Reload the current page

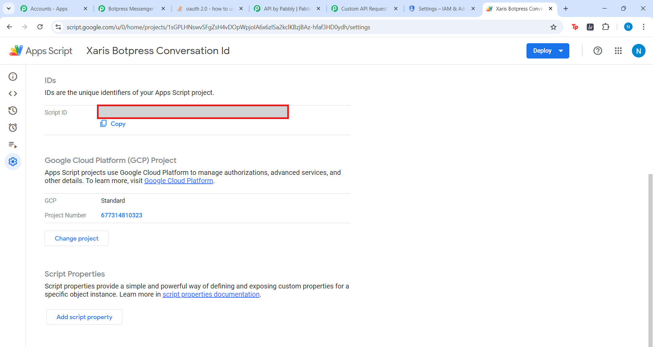pos(40,27)
